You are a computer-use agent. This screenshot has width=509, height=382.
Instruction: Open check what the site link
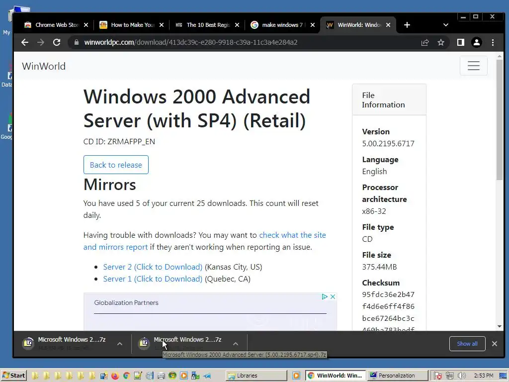[x=204, y=241]
